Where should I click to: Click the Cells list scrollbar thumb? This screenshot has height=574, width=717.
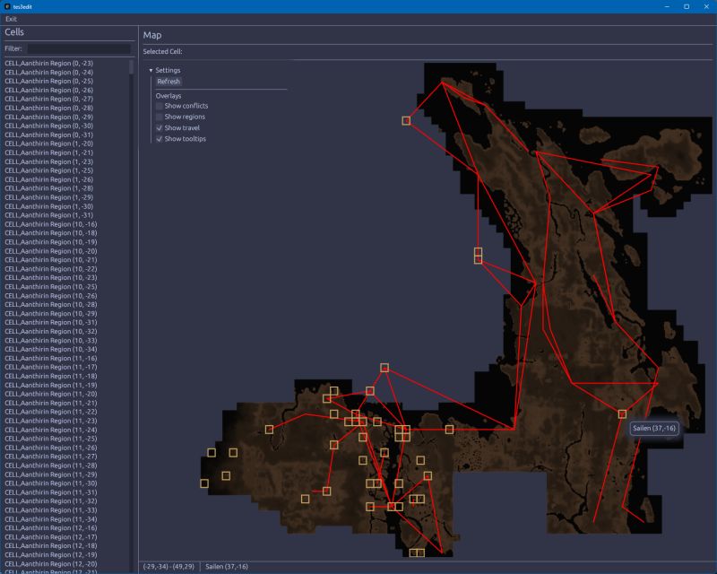point(132,66)
